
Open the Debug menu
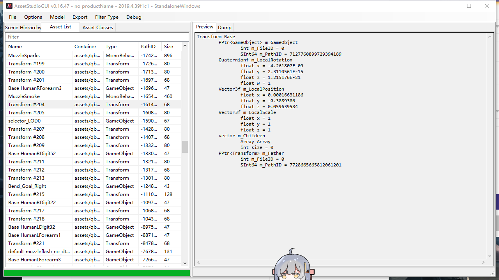tap(134, 17)
